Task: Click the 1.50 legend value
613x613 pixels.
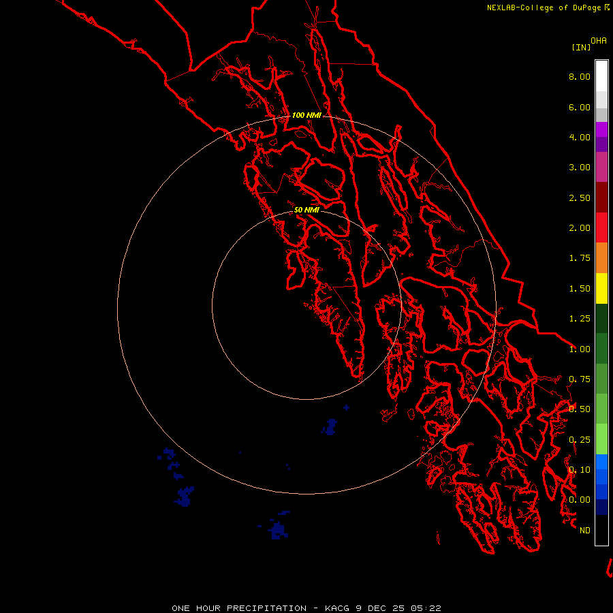Action: (580, 289)
